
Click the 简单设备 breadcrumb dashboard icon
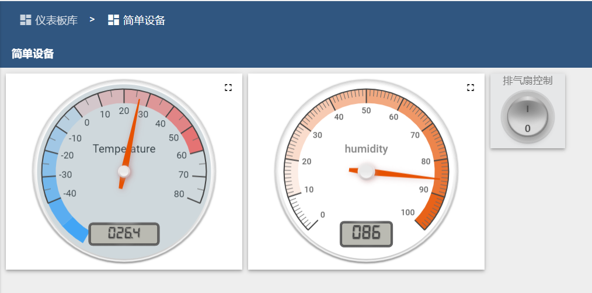pyautogui.click(x=113, y=20)
